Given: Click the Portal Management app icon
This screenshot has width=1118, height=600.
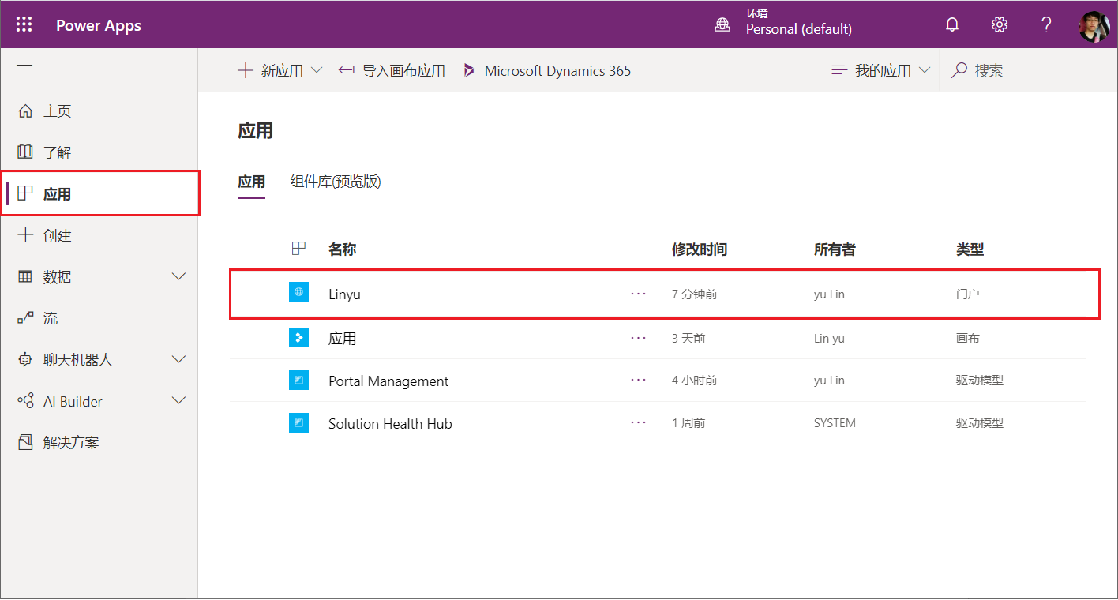Looking at the screenshot, I should tap(298, 381).
